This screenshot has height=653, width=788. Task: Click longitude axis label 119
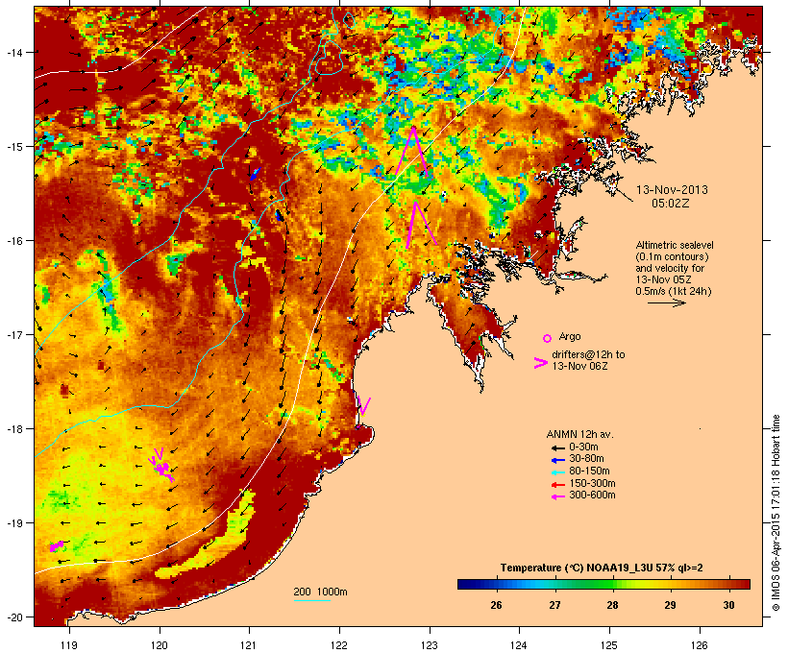pyautogui.click(x=69, y=645)
